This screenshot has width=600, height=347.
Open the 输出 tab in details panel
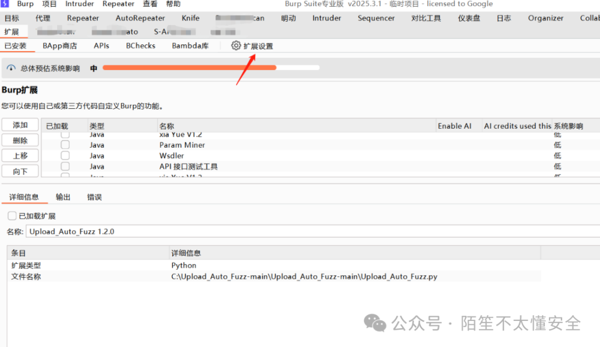(x=63, y=196)
